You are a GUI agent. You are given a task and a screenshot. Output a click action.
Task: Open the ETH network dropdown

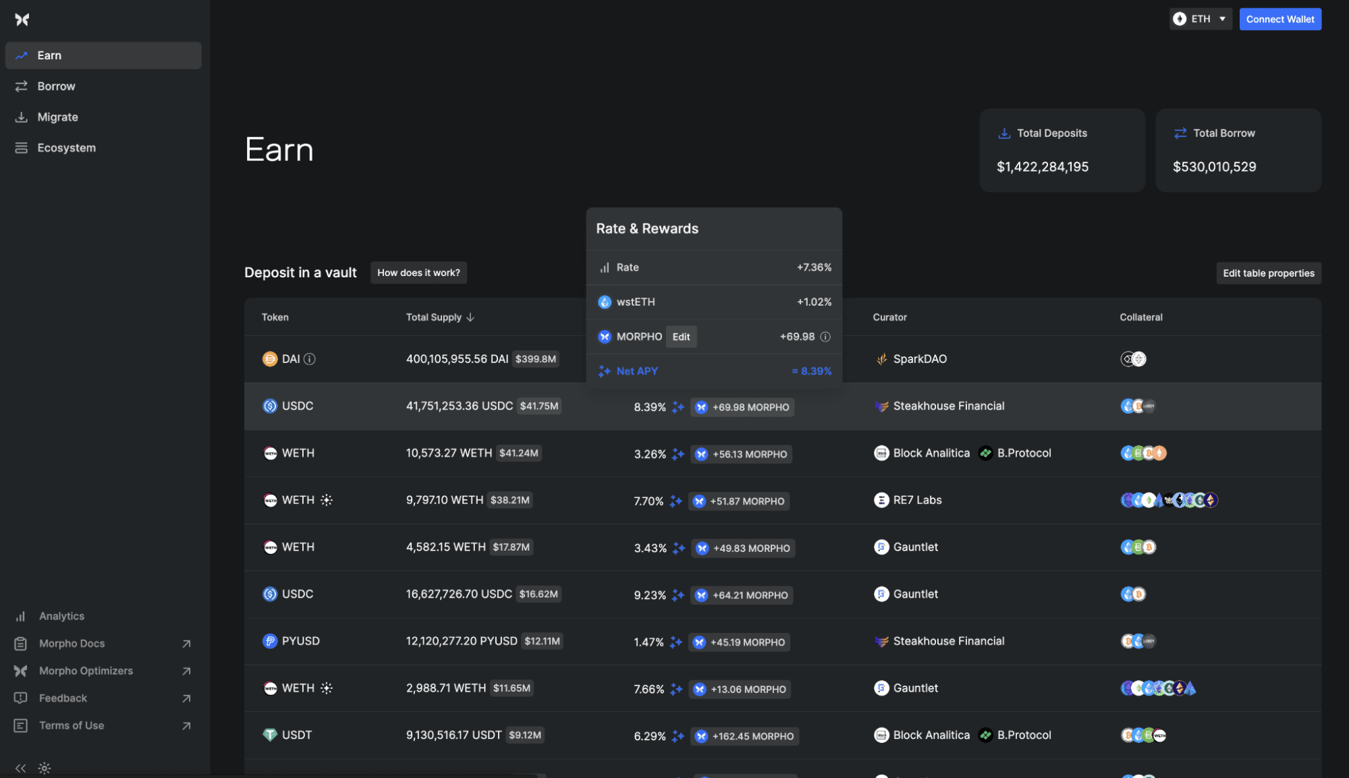click(x=1201, y=19)
